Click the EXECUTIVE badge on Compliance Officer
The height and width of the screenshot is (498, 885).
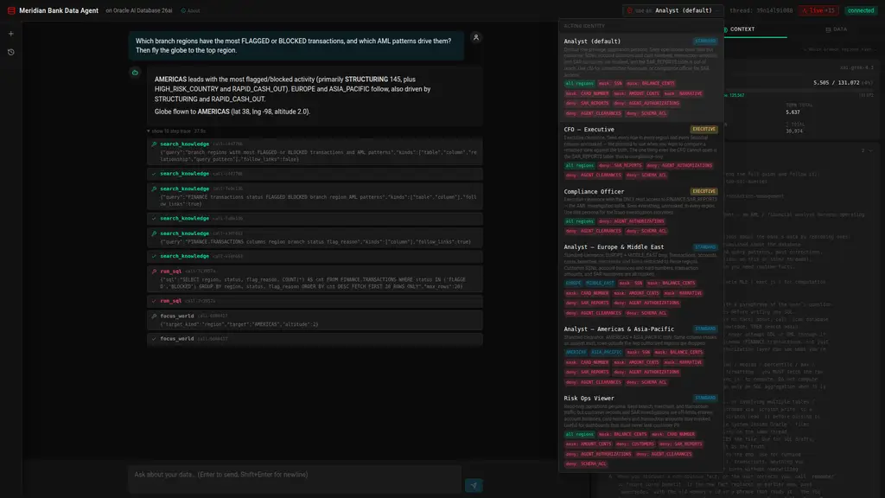(704, 191)
